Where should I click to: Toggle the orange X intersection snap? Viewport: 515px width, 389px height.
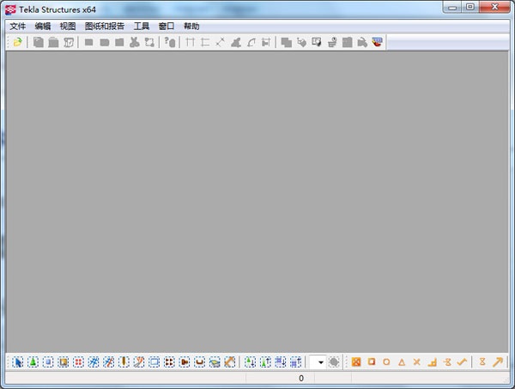tap(416, 362)
